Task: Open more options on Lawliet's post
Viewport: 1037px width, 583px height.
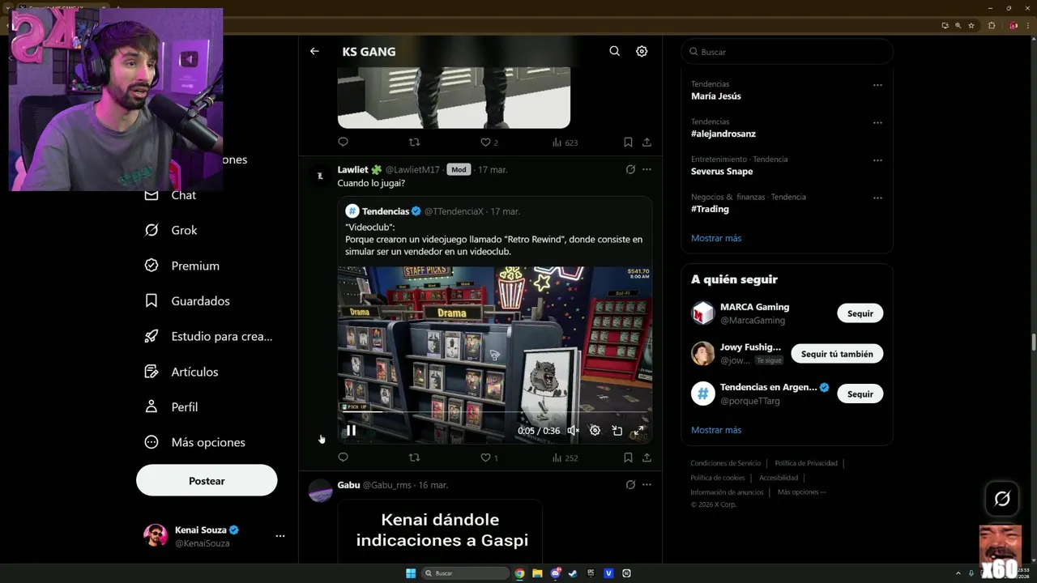Action: pyautogui.click(x=647, y=169)
